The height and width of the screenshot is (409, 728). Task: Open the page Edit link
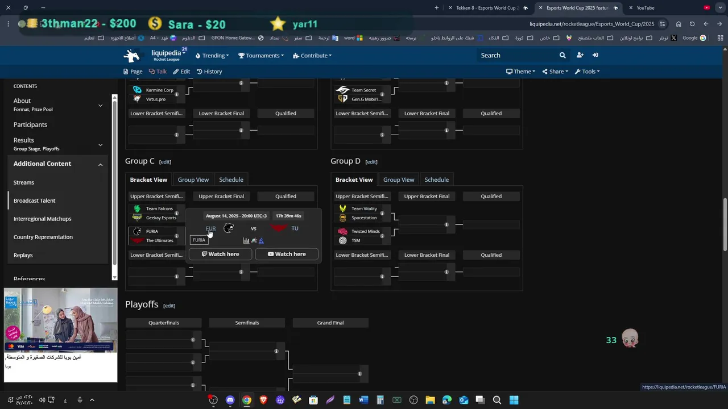(x=181, y=72)
